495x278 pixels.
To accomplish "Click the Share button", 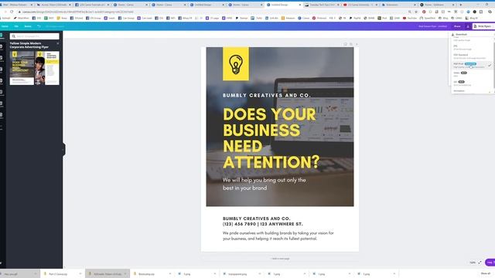I will 457,26.
